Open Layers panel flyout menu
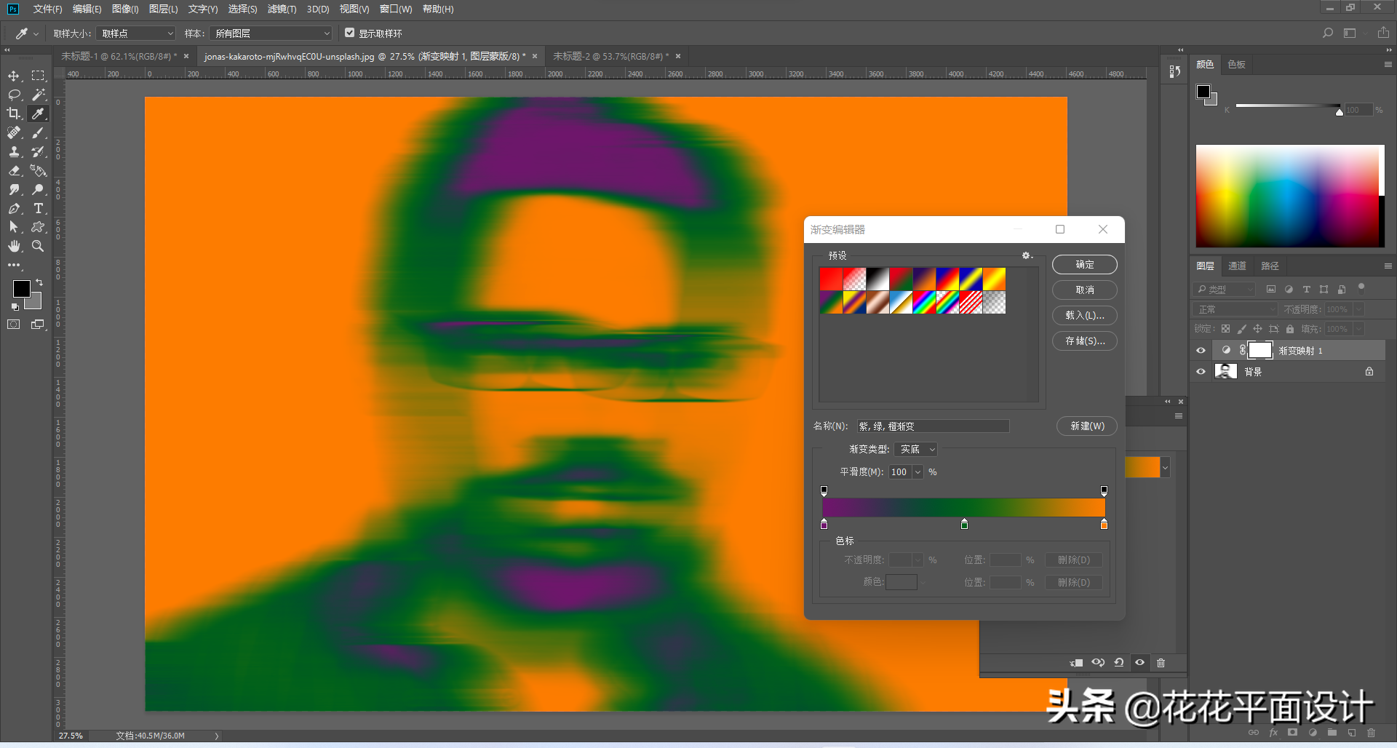The height and width of the screenshot is (748, 1397). pyautogui.click(x=1388, y=266)
